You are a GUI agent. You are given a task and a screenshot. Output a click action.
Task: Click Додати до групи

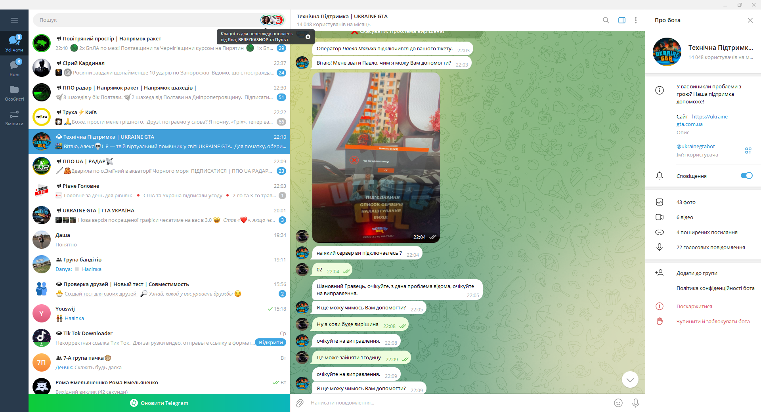click(x=703, y=273)
